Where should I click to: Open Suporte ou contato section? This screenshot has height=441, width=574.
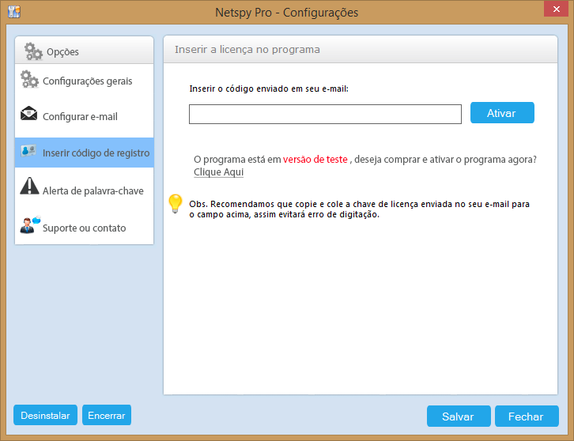click(x=84, y=228)
